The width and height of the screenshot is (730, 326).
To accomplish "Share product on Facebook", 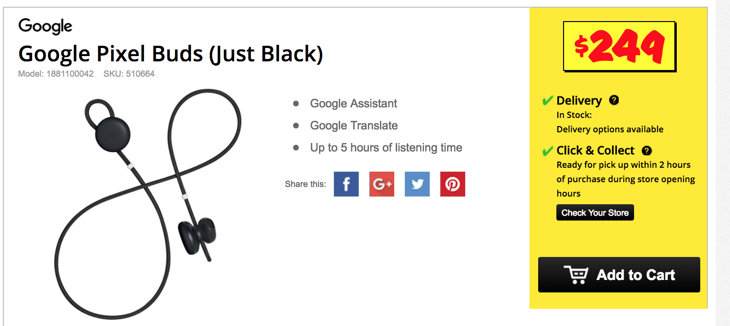I will pos(346,184).
